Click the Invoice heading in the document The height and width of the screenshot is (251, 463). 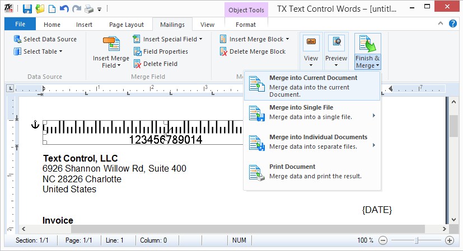[58, 220]
